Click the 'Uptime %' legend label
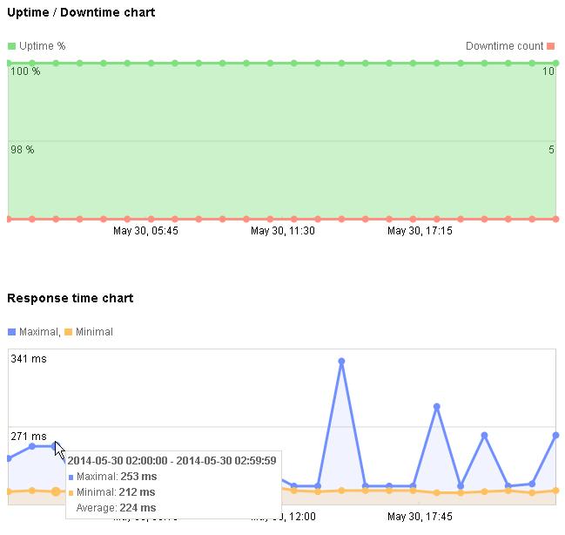565x535 pixels. (42, 46)
